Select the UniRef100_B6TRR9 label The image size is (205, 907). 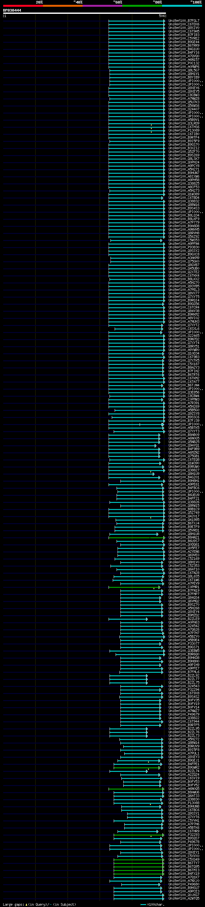pyautogui.click(x=184, y=45)
